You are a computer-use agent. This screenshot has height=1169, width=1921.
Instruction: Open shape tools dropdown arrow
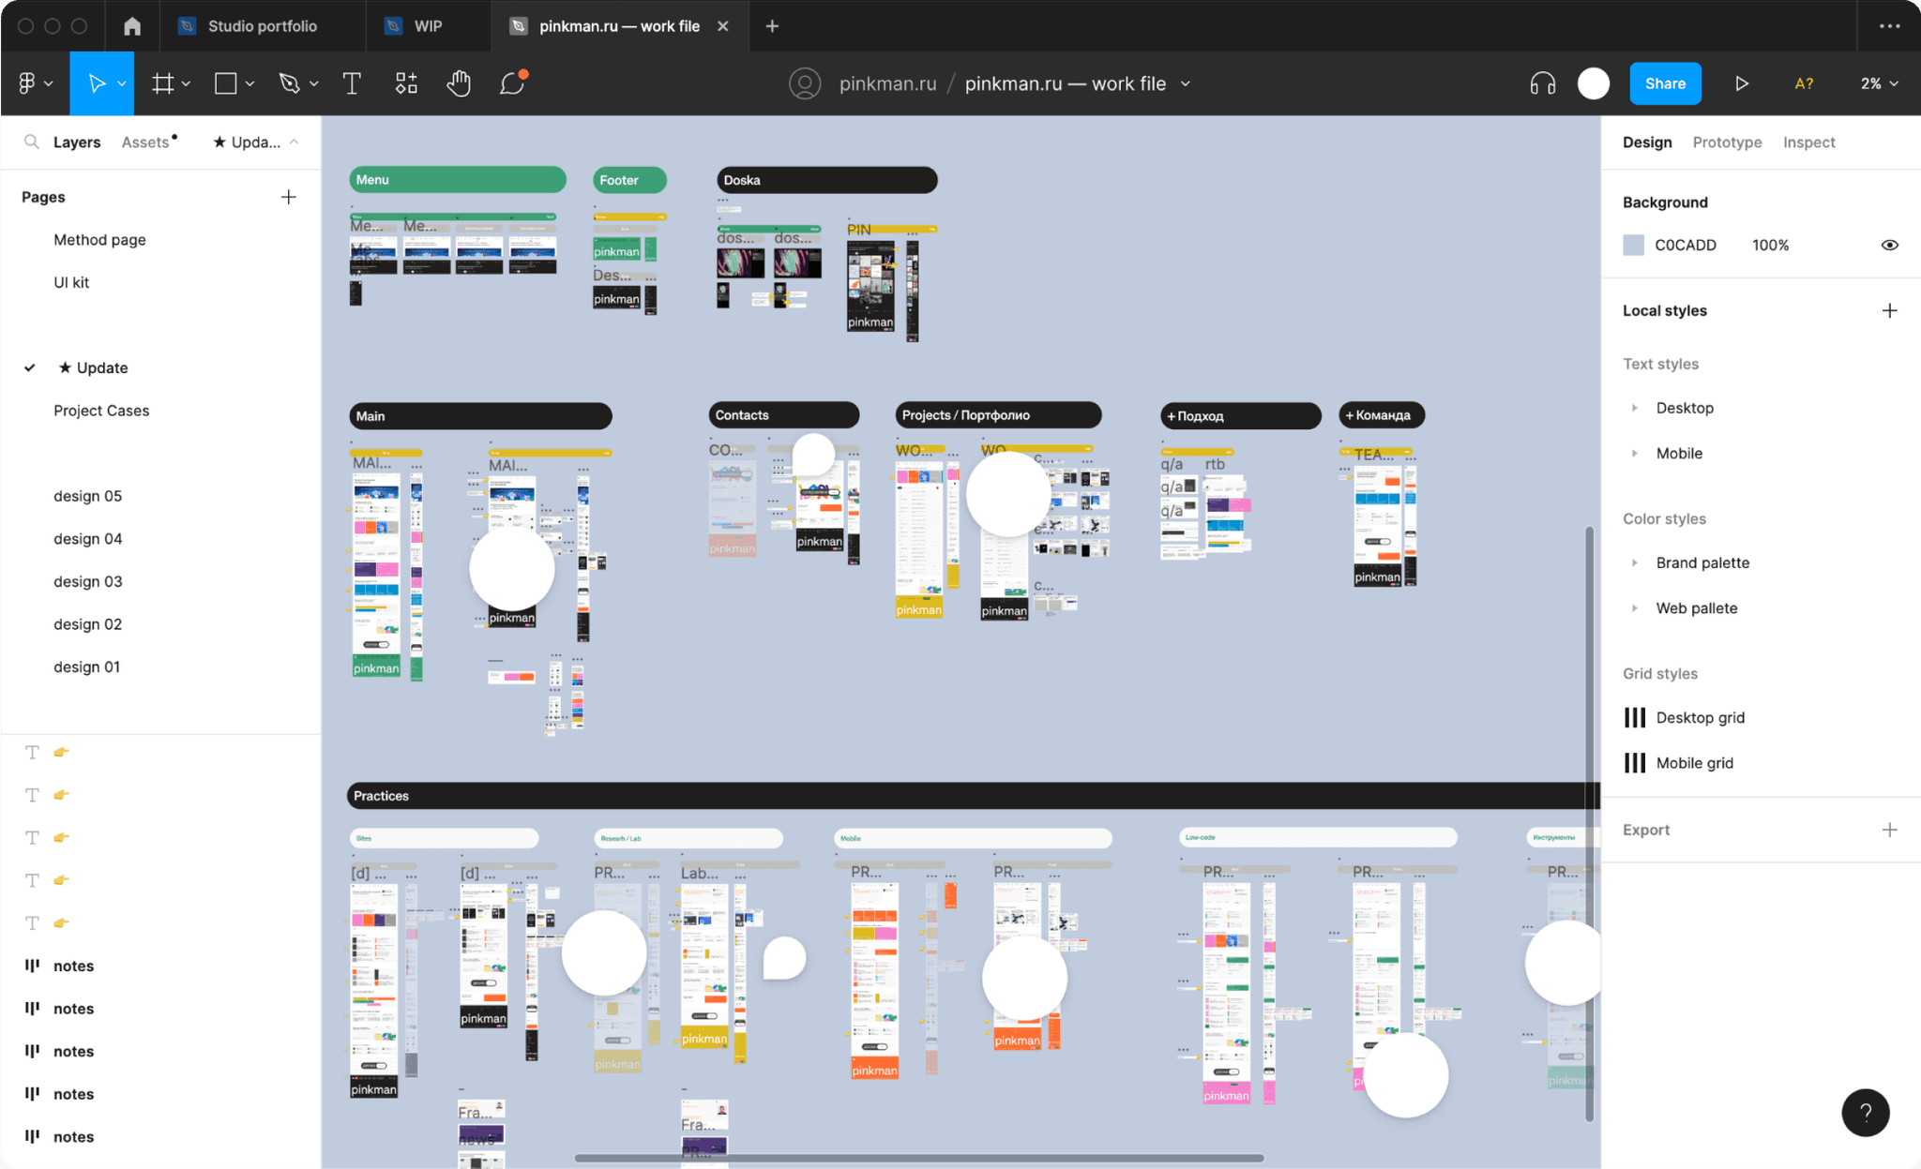(250, 83)
